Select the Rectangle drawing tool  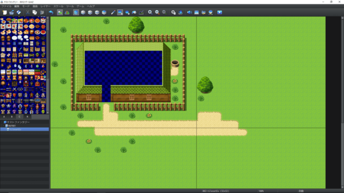(120, 12)
